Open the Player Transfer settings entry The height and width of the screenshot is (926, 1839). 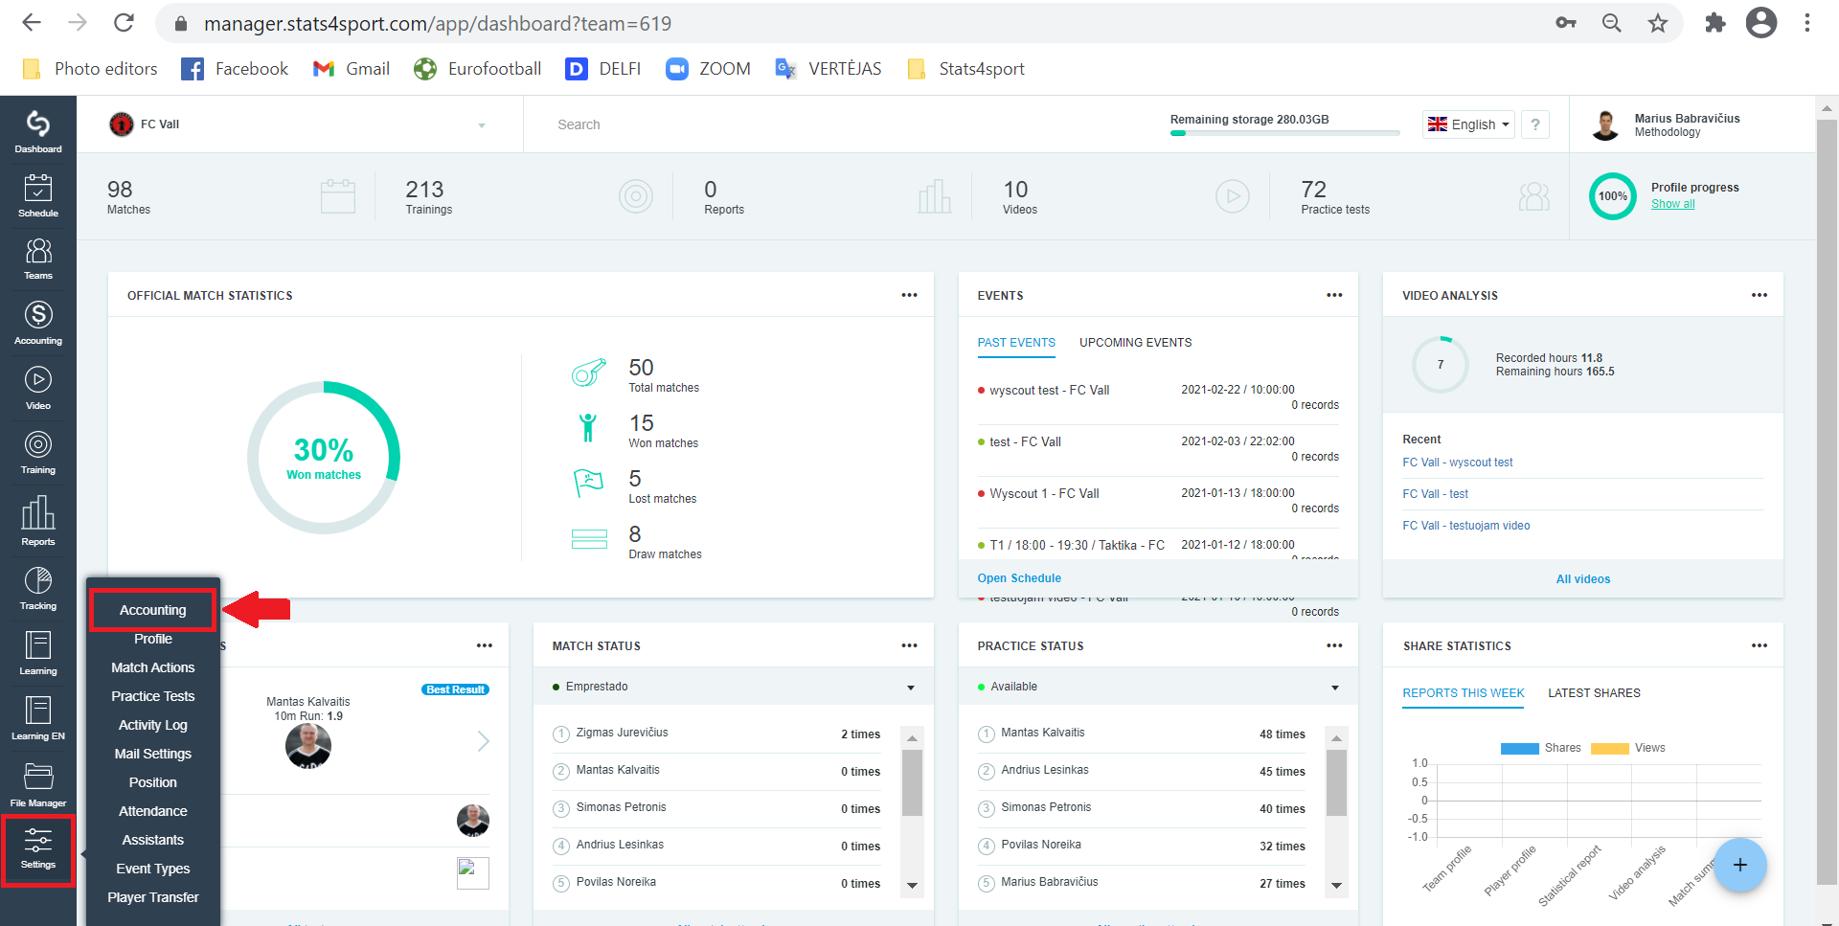[153, 897]
